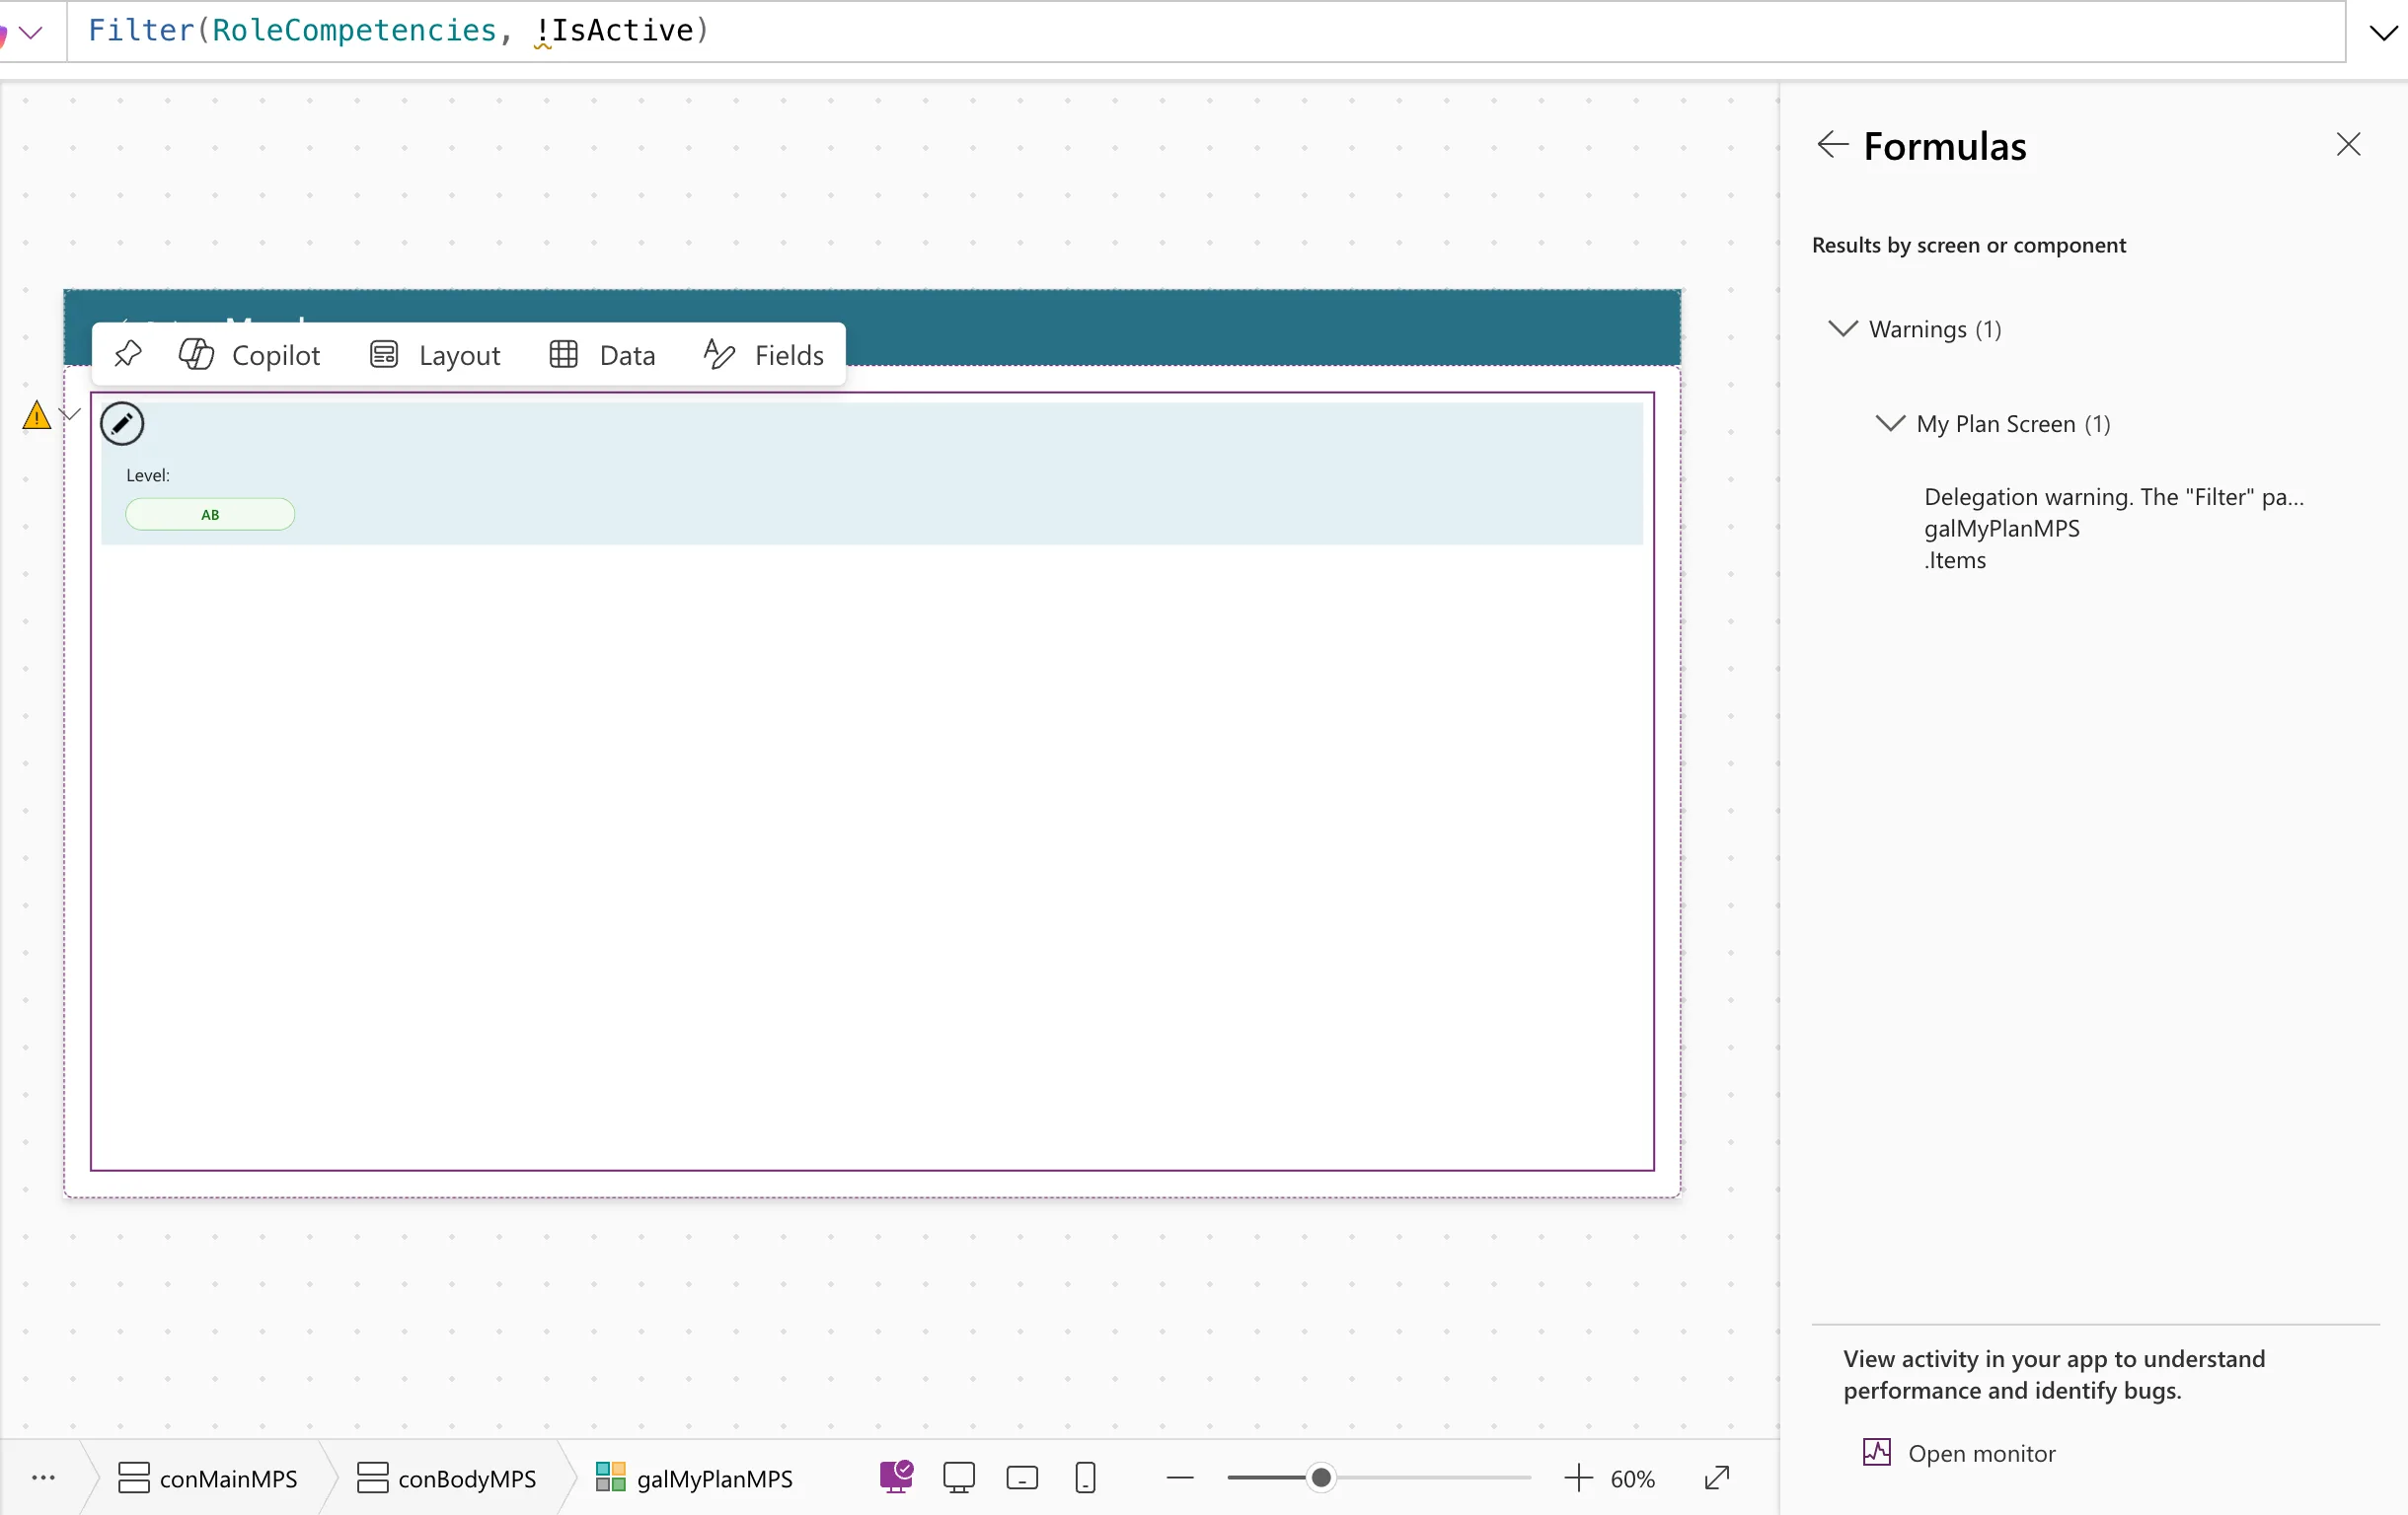This screenshot has height=1515, width=2408.
Task: Open monitor link in Formulas panel
Action: click(x=1959, y=1452)
